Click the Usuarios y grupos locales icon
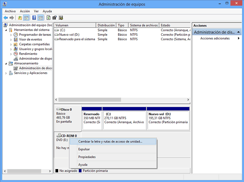This screenshot has height=182, width=244. (x=15, y=49)
